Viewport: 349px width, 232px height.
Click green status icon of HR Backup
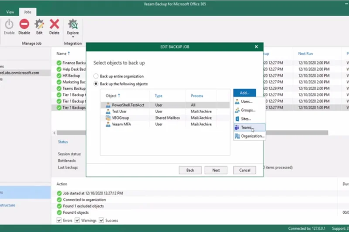59,76
